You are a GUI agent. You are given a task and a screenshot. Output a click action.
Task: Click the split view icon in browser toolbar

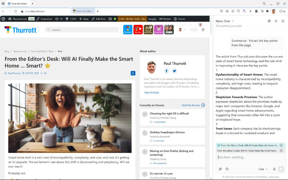click(x=222, y=11)
